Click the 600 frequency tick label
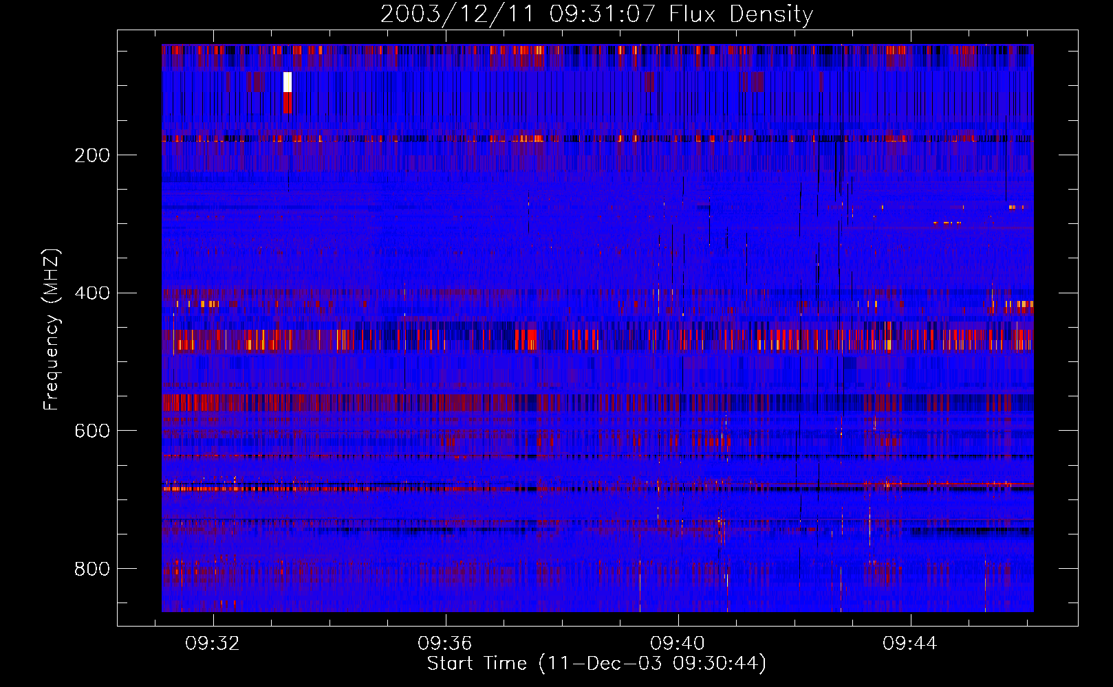The height and width of the screenshot is (687, 1113). point(92,431)
